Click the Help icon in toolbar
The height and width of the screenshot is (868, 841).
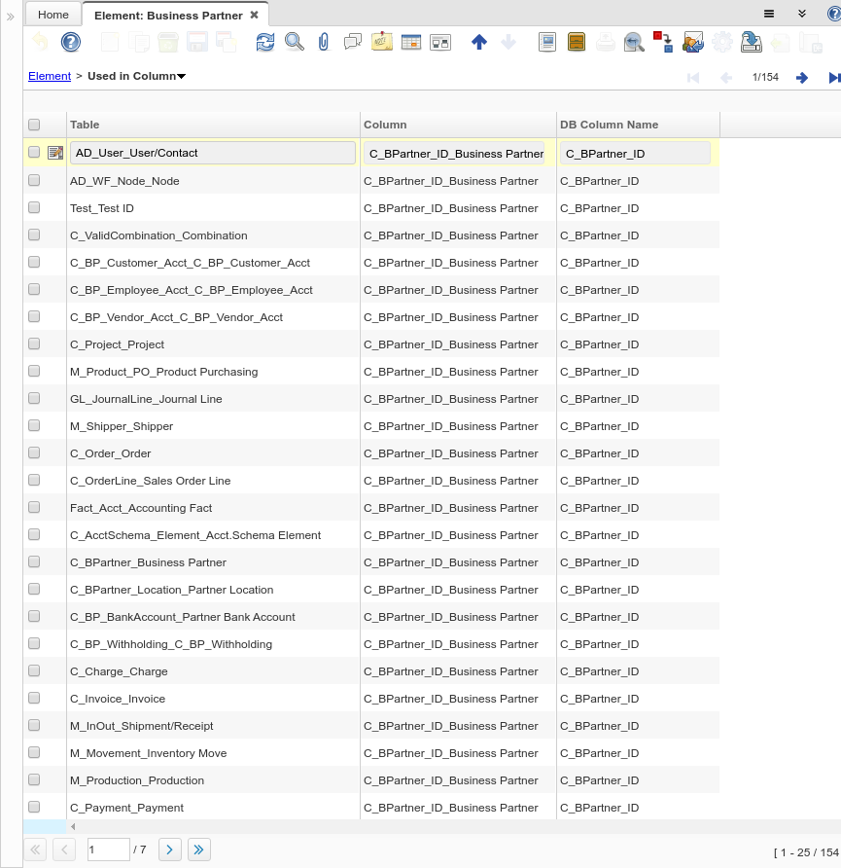coord(70,42)
